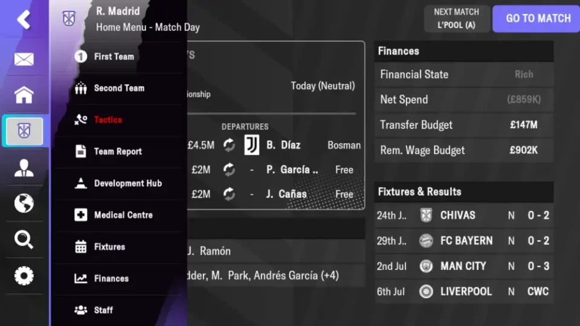This screenshot has width=580, height=326.
Task: Click the Juventus crest beside B. Díaz
Action: 251,145
